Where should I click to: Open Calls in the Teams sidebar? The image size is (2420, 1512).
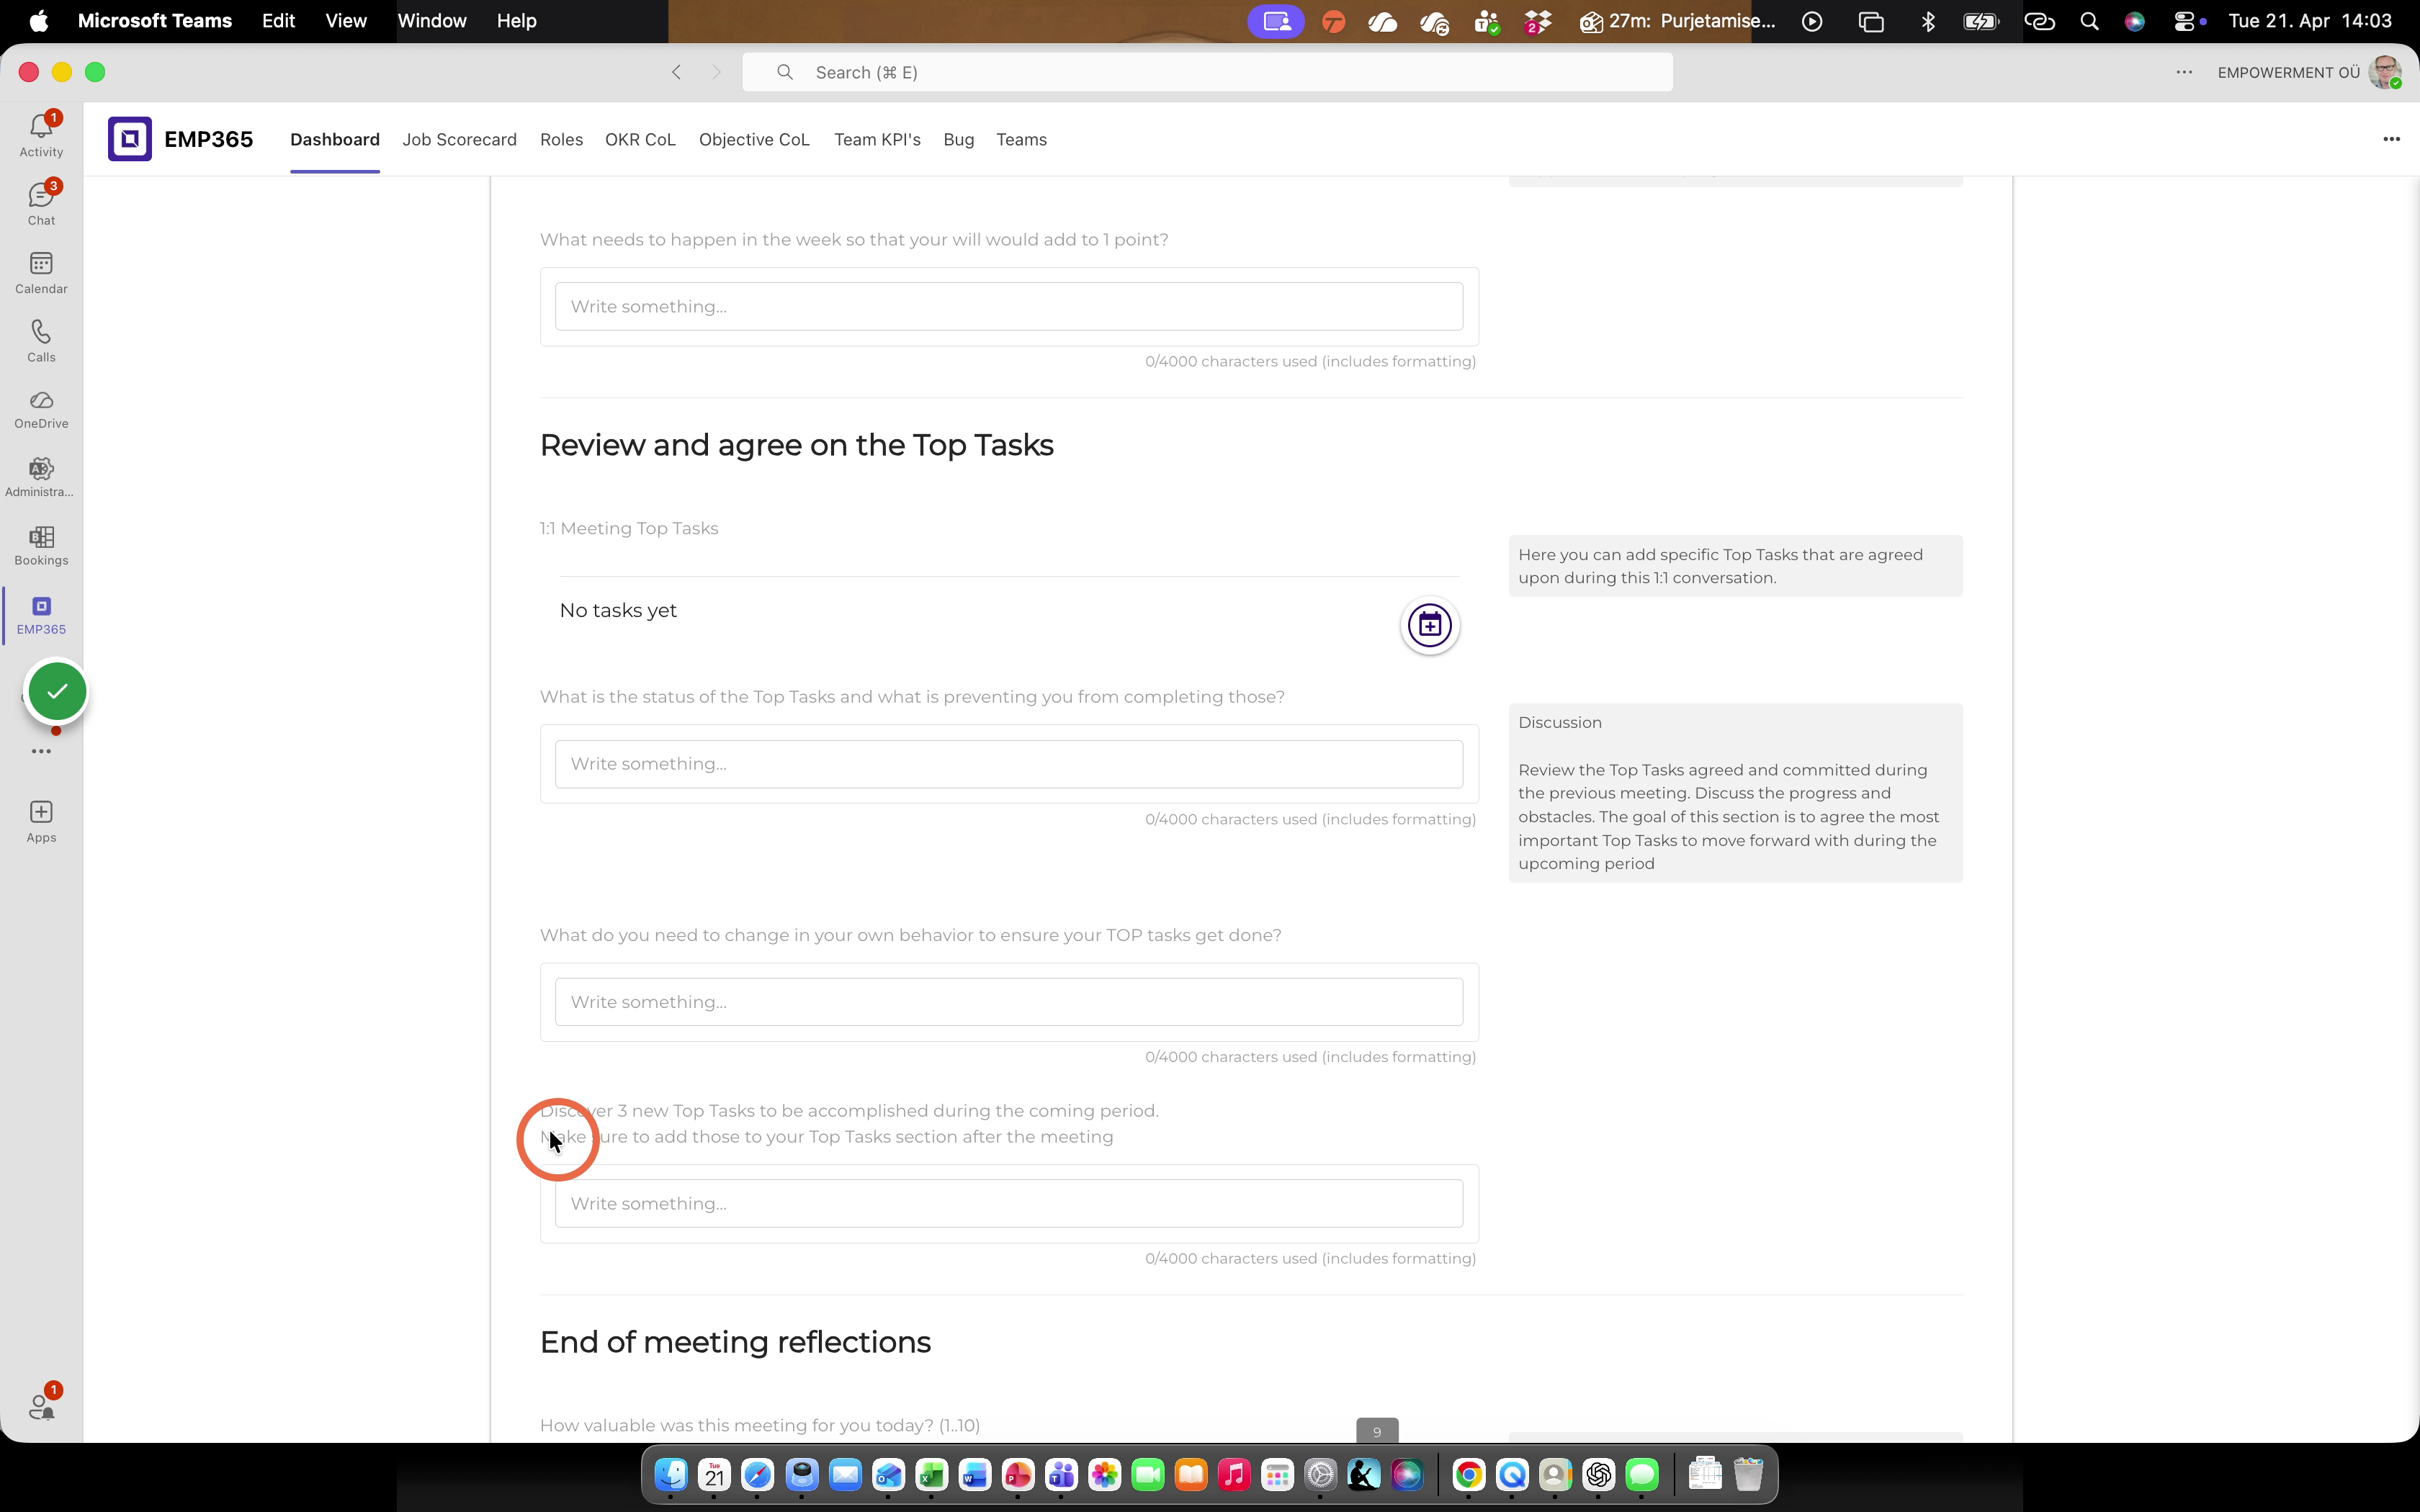(41, 340)
